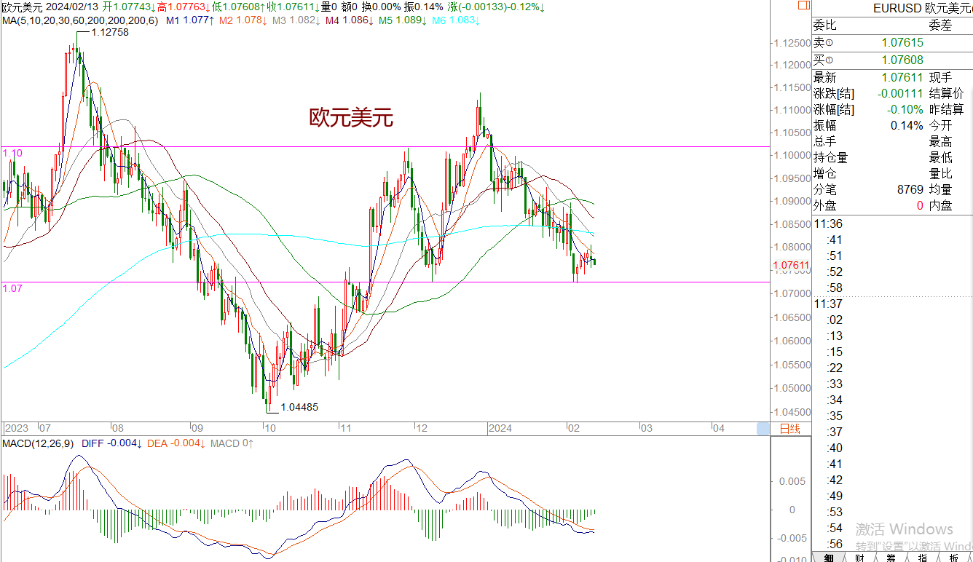Open the 日线 period selector
The height and width of the screenshot is (562, 973).
click(x=790, y=429)
